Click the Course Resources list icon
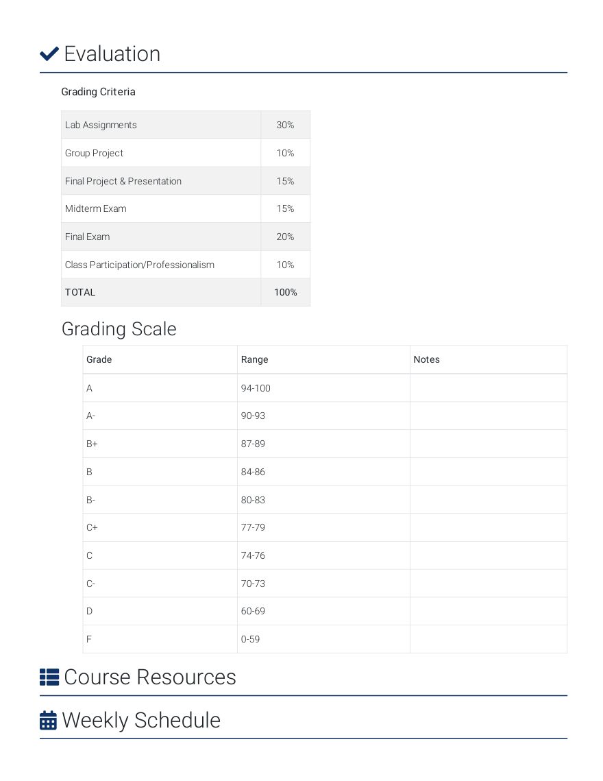Screen dimensions: 603x781 49,677
